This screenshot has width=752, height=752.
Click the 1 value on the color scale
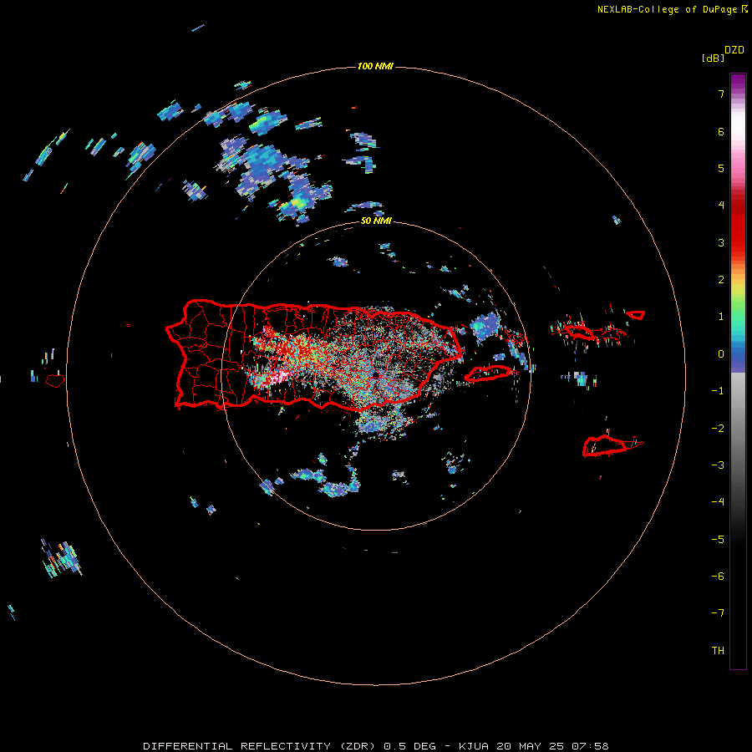721,317
